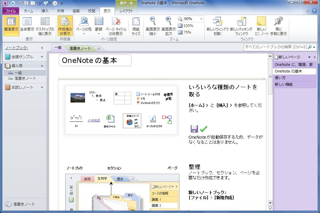The height and width of the screenshot is (213, 320).
Task: Toggle 作成者の非表示 hide authors
Action: tap(65, 26)
